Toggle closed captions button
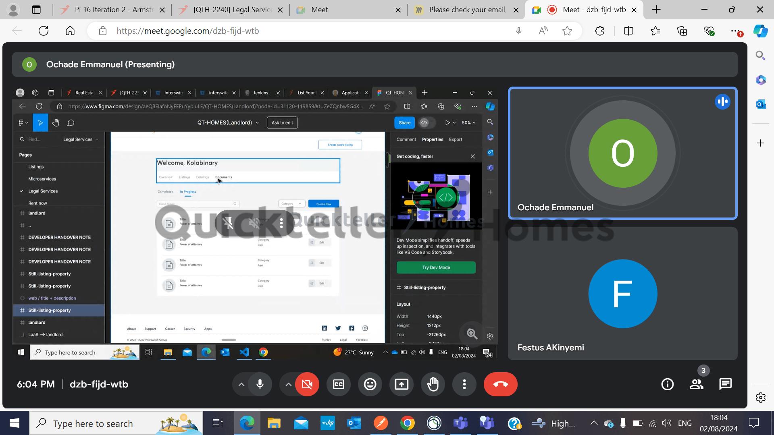The image size is (774, 435). pyautogui.click(x=338, y=384)
